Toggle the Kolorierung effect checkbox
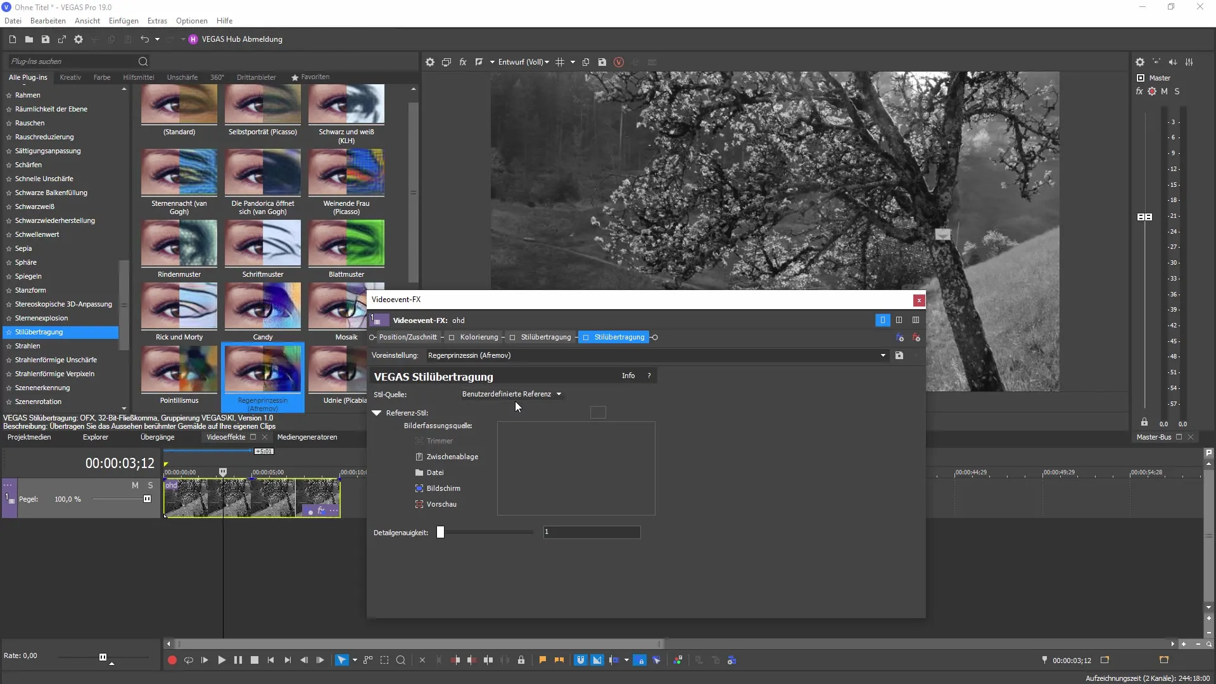This screenshot has height=684, width=1216. click(x=452, y=338)
